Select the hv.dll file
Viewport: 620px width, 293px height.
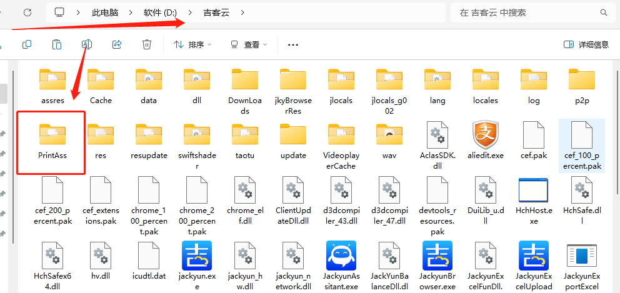click(x=101, y=261)
